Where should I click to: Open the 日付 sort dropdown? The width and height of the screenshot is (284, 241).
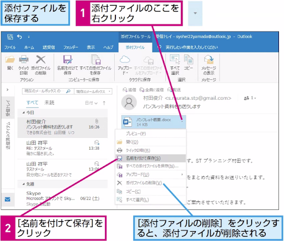click(92, 103)
